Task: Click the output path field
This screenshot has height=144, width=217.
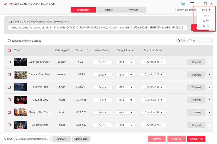Action: (x=32, y=139)
